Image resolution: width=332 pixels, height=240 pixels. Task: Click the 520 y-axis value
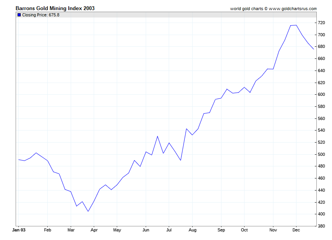click(321, 142)
